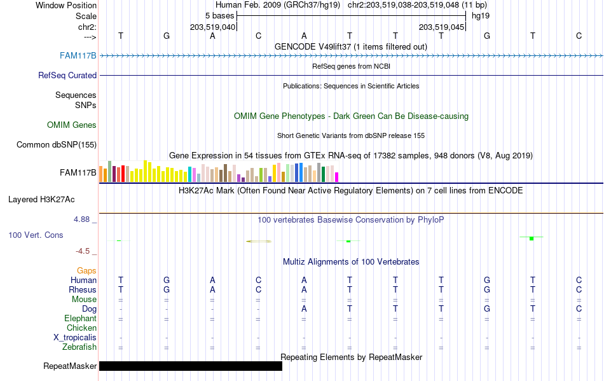The image size is (604, 381).
Task: Click the Common dbSNP(155) track label
Action: coord(56,145)
